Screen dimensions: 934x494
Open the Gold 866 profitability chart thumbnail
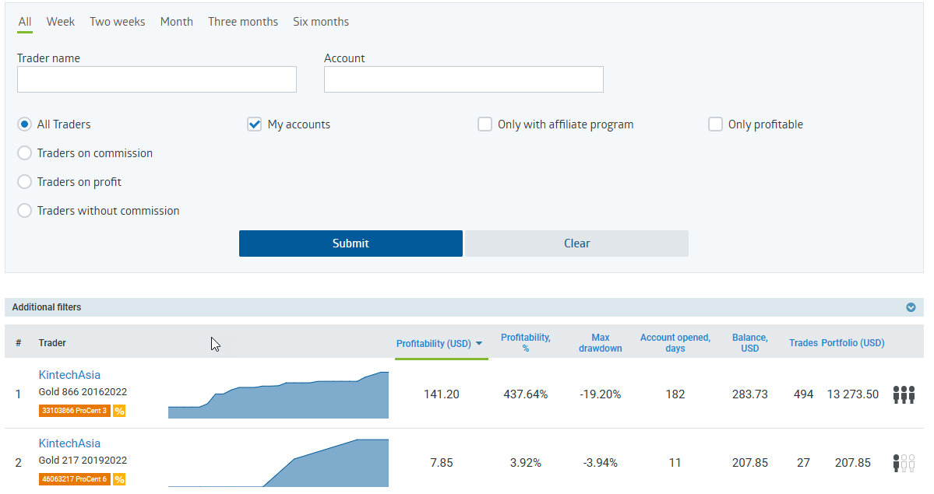[278, 394]
